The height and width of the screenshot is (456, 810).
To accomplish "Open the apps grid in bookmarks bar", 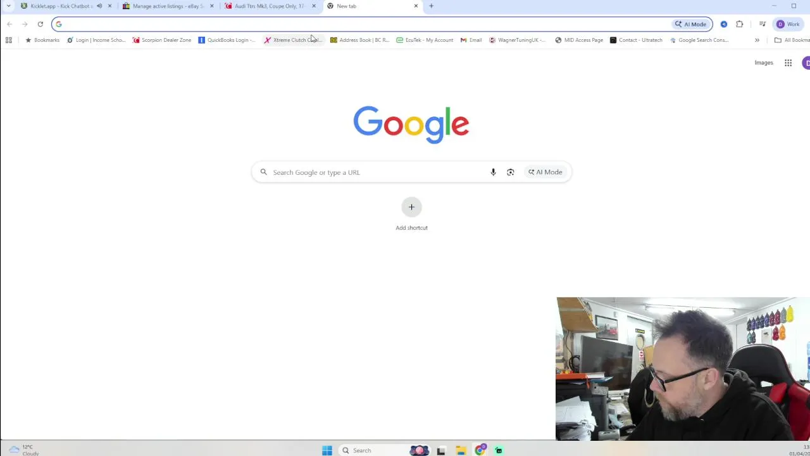I will 9,40.
